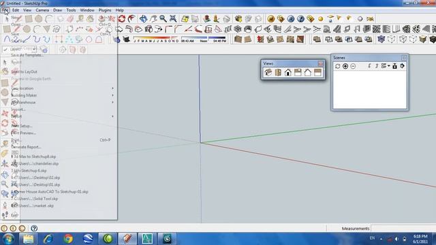This screenshot has width=436, height=245.
Task: Click Update Scene in Scenes panel
Action: click(338, 66)
